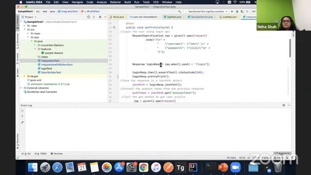
Task: Open Terminal app from the dock
Action: (x=210, y=167)
